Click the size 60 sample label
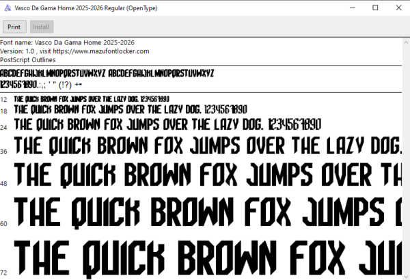The image size is (410, 280). coord(3,223)
